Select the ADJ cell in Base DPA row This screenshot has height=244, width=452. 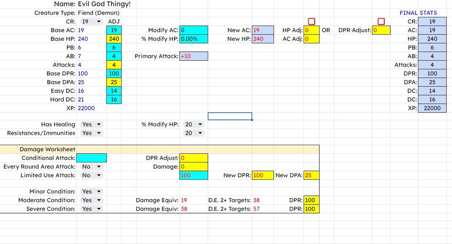click(x=114, y=82)
